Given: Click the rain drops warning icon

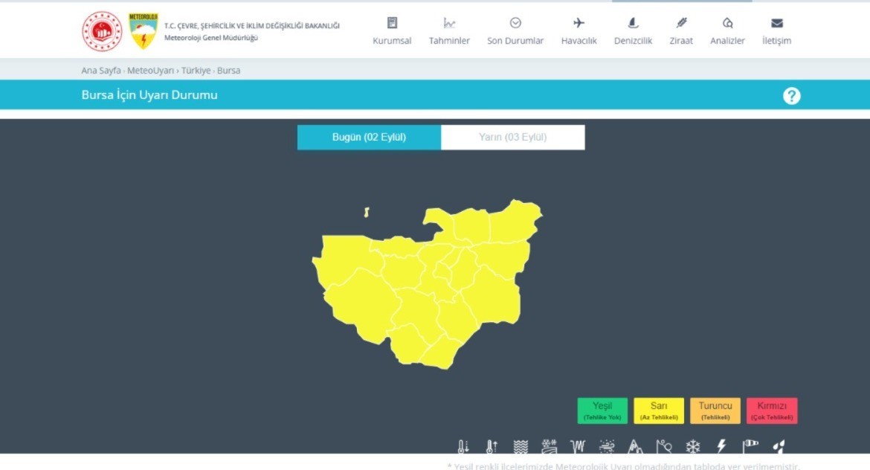Looking at the screenshot, I should point(779,447).
